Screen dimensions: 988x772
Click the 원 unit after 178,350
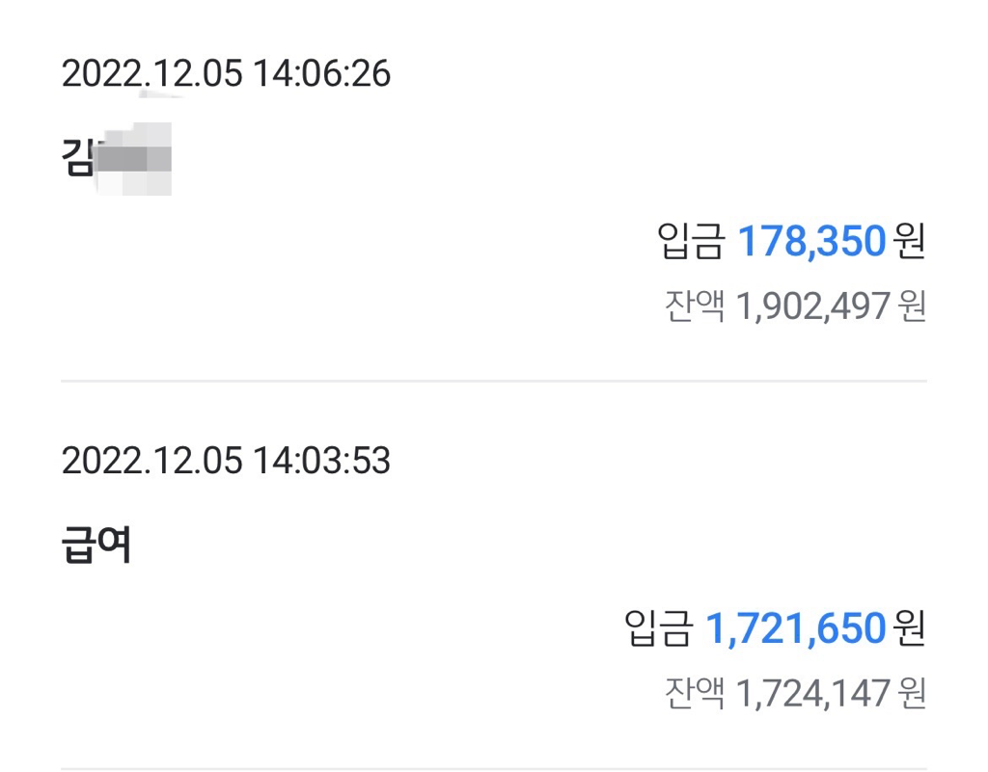pos(909,242)
